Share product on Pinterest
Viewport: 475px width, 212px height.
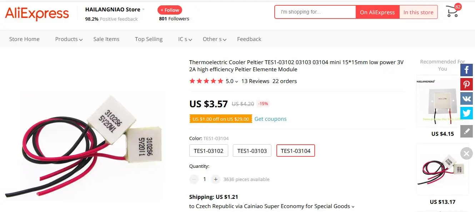click(466, 84)
